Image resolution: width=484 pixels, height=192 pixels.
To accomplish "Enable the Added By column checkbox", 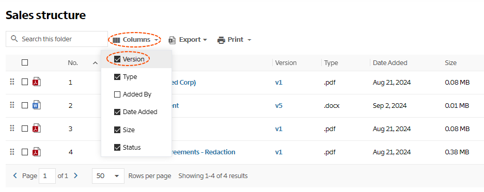I will tap(117, 94).
